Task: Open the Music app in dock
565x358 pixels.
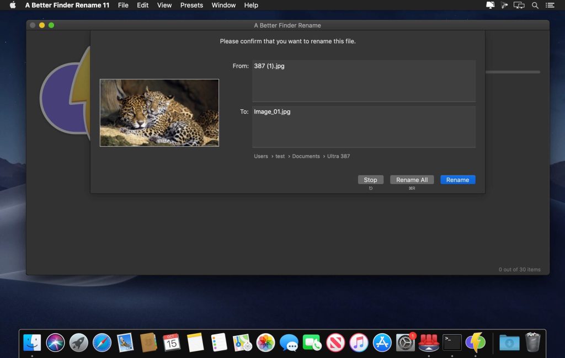Action: pyautogui.click(x=359, y=343)
